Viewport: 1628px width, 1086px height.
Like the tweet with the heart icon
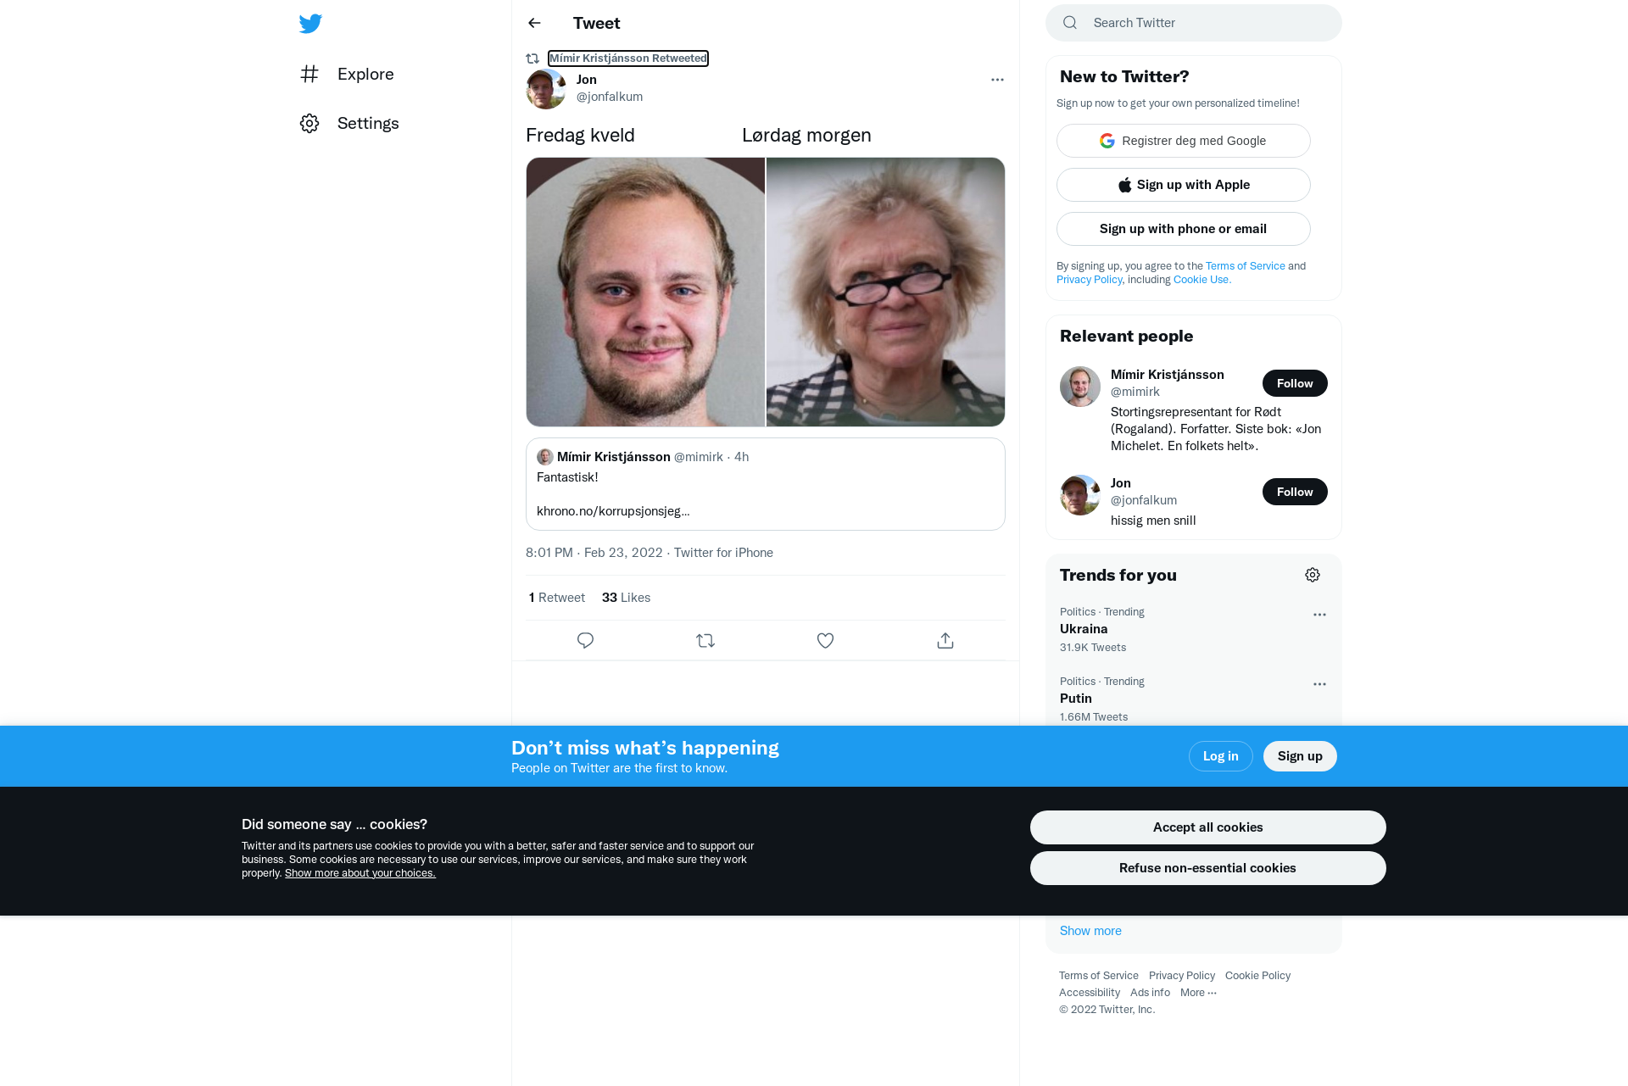825,641
